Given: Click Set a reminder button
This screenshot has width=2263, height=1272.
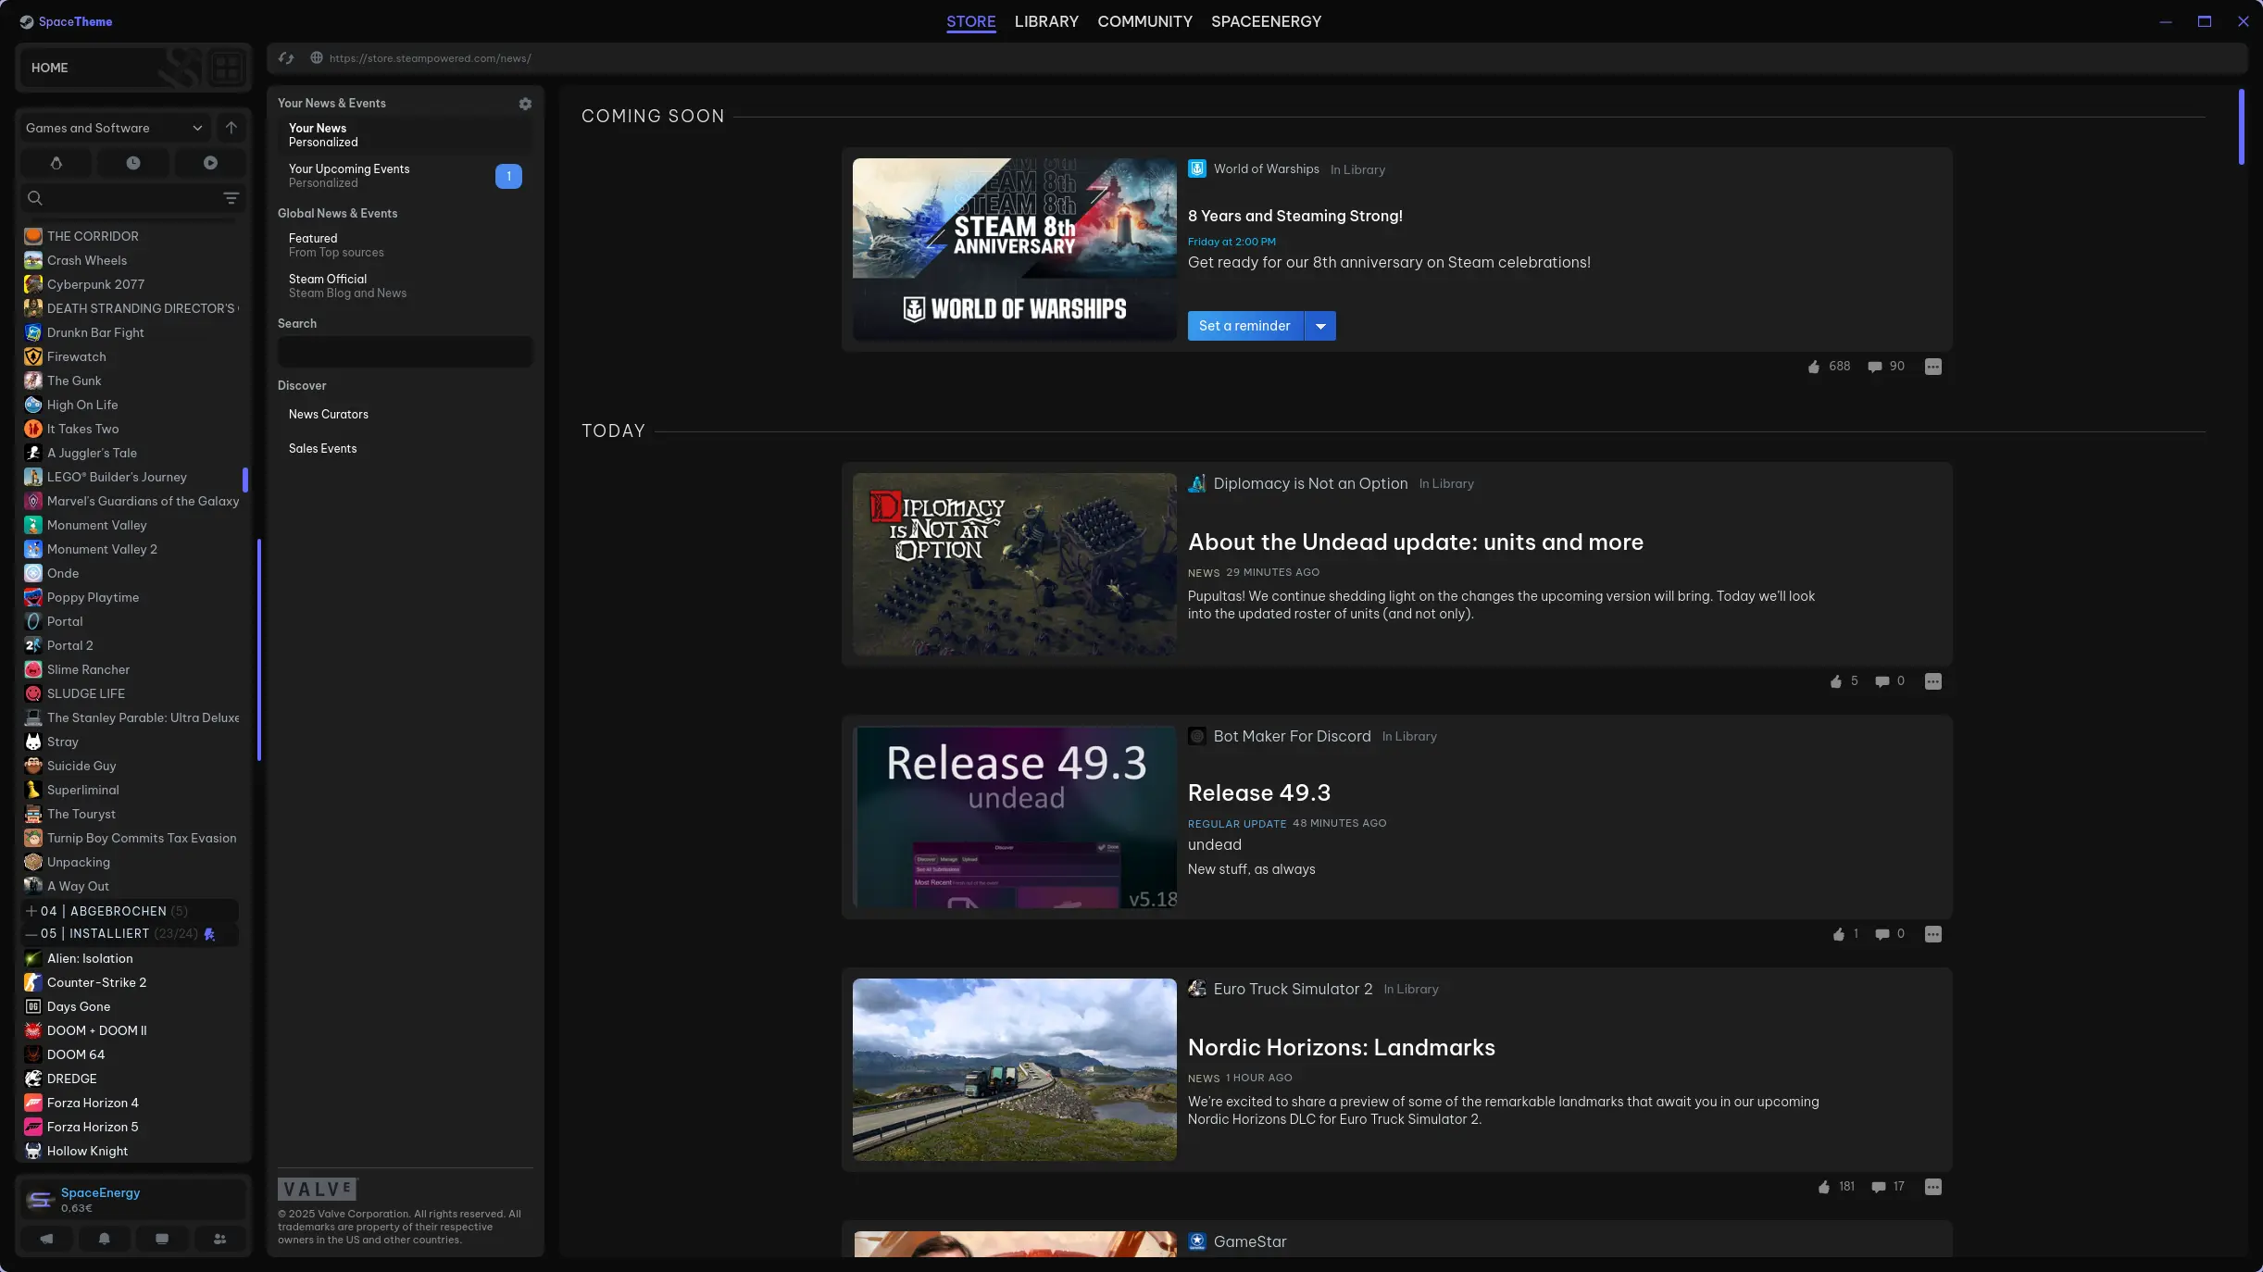Looking at the screenshot, I should pyautogui.click(x=1244, y=326).
